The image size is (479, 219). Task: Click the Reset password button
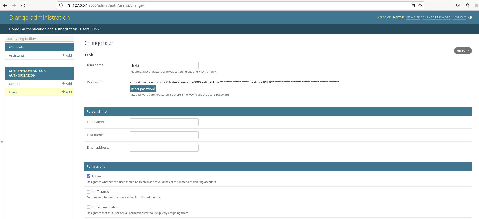pyautogui.click(x=143, y=89)
